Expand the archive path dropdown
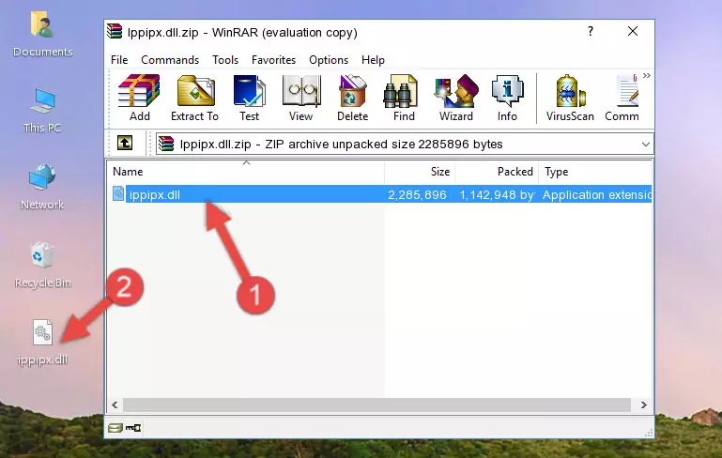 coord(646,145)
